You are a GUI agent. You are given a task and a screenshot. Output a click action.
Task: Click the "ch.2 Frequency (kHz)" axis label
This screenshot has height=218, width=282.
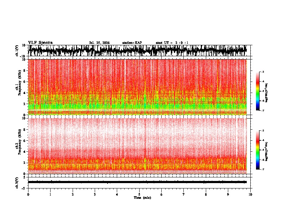19,142
